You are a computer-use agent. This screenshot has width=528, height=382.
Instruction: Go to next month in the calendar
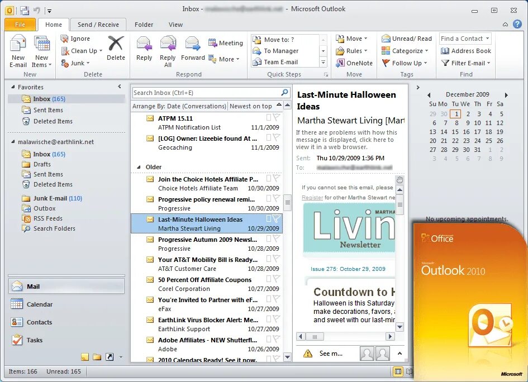click(x=506, y=95)
